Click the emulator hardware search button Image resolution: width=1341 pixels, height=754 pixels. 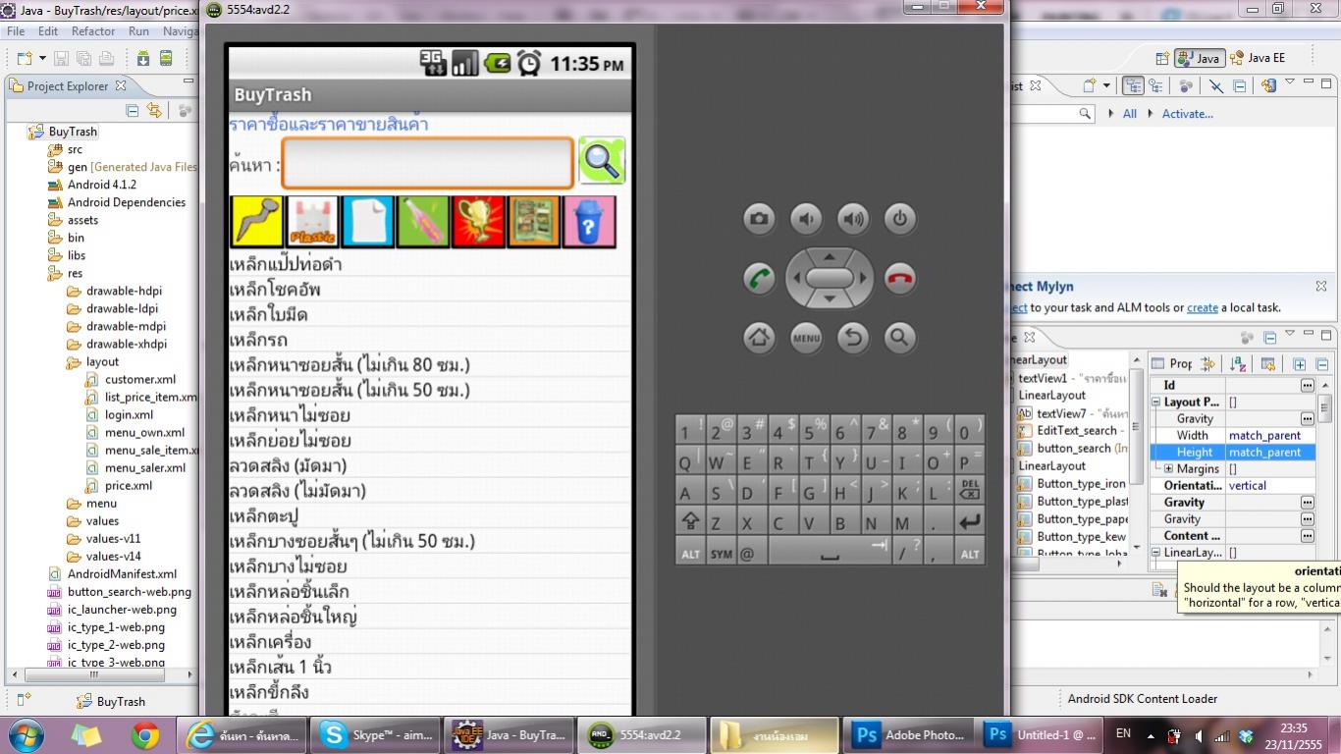point(900,338)
